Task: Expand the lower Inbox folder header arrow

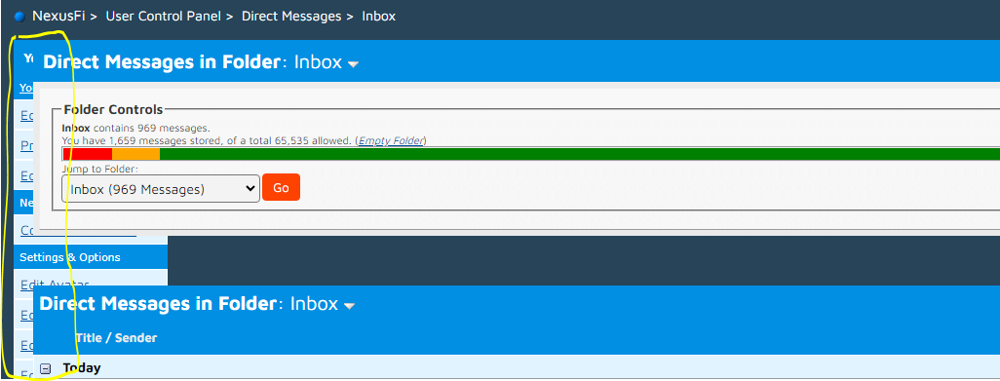Action: tap(349, 306)
